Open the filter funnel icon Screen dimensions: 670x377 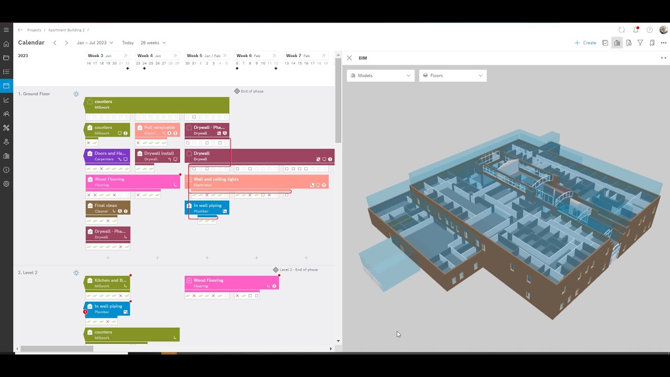click(640, 43)
